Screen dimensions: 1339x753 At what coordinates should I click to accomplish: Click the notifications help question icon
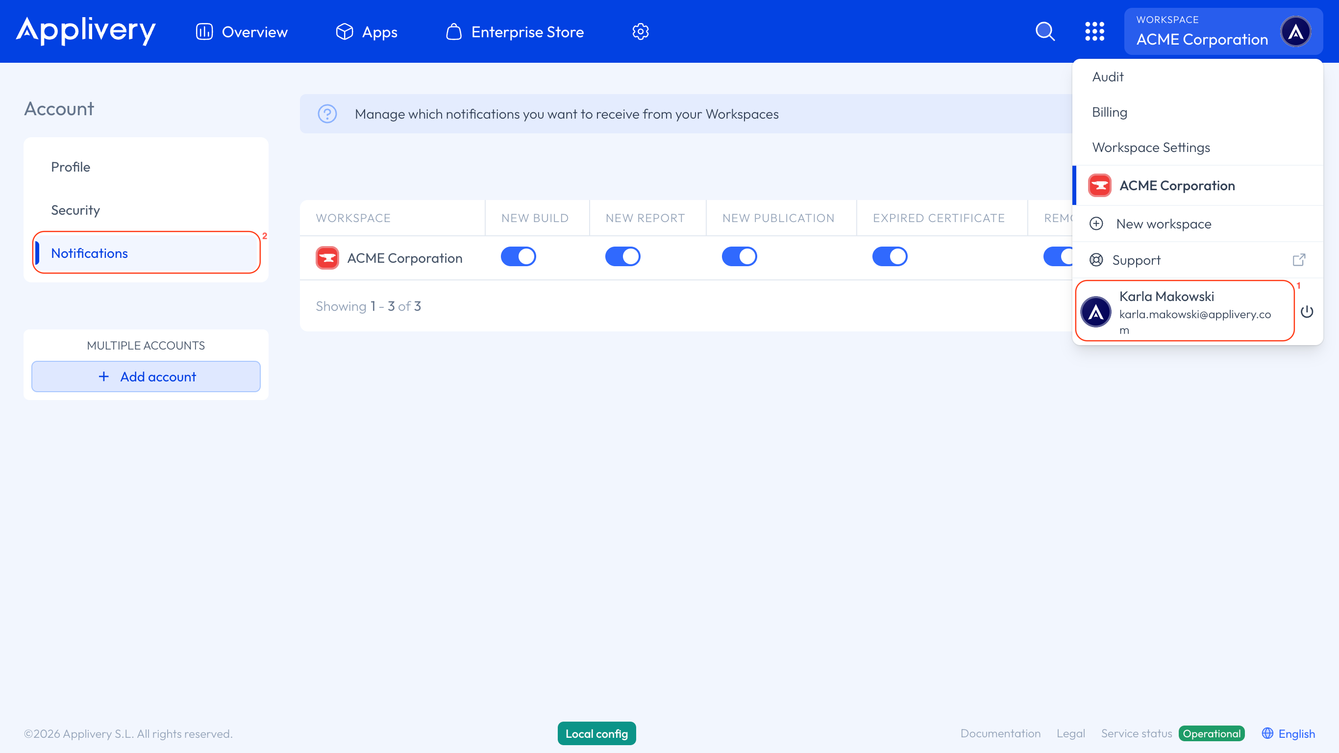(326, 114)
